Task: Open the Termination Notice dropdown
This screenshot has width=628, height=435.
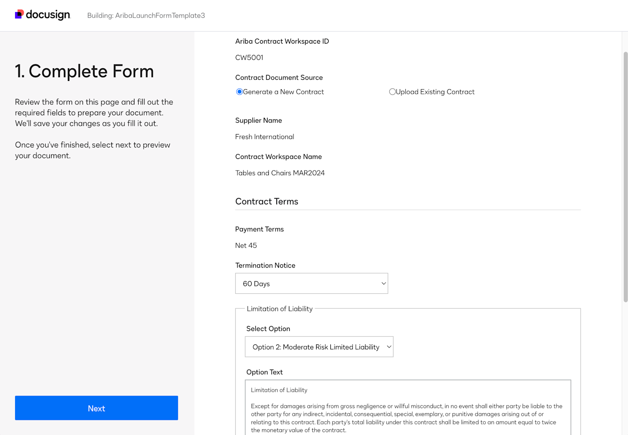Action: (x=311, y=283)
